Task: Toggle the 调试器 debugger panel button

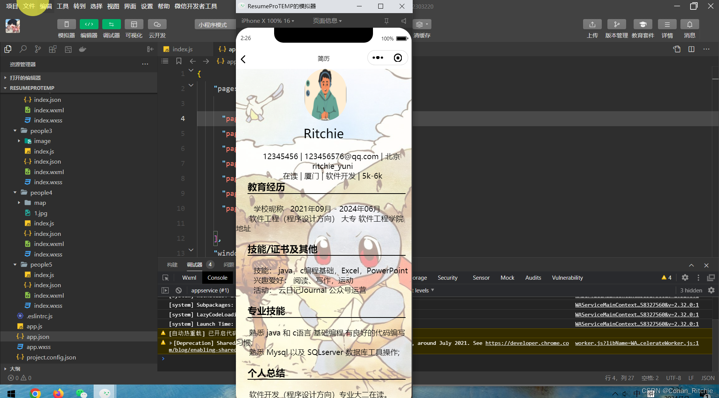Action: click(x=111, y=24)
